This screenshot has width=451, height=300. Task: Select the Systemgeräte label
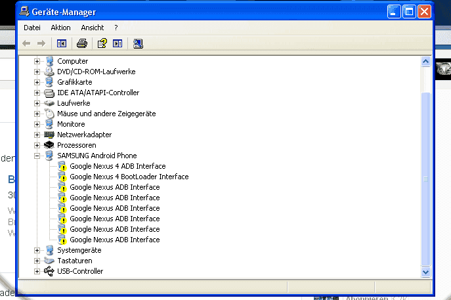79,250
